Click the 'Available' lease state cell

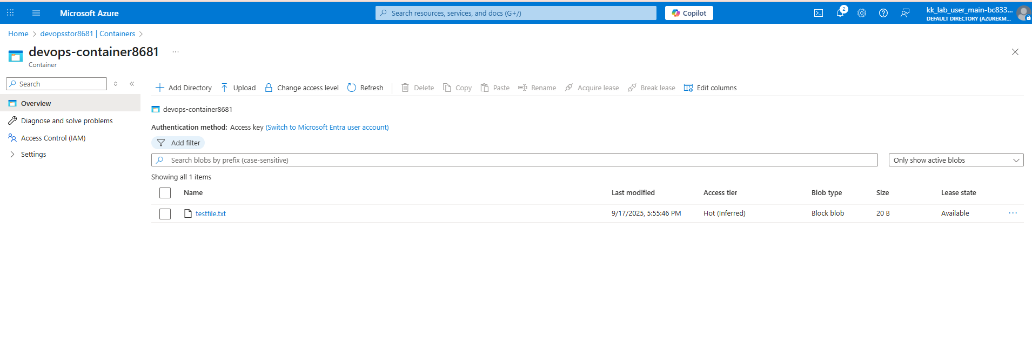point(955,213)
